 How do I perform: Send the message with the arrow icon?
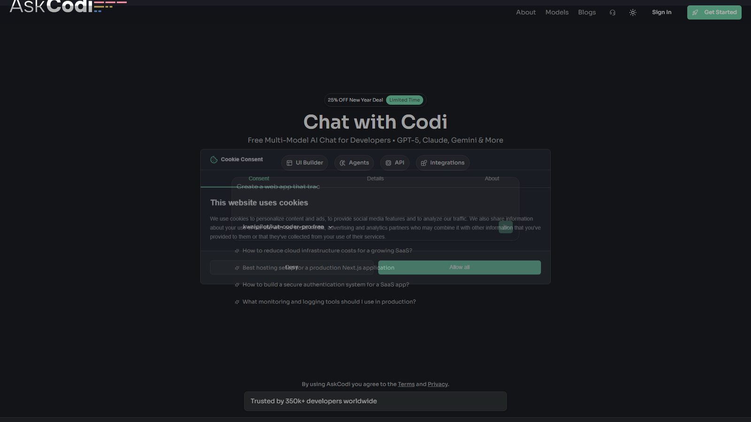(505, 227)
